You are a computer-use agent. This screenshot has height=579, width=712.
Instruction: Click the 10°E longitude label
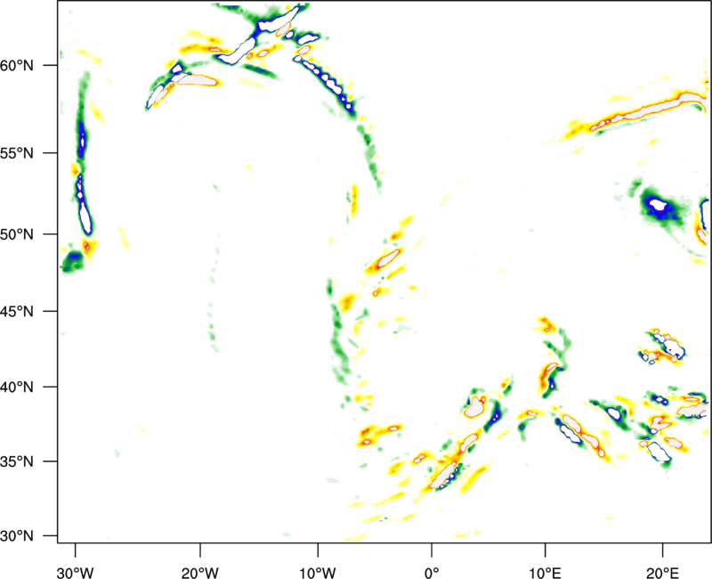[x=545, y=573]
